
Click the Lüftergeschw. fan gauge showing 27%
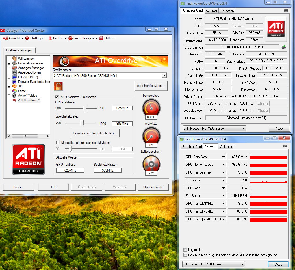click(151, 164)
